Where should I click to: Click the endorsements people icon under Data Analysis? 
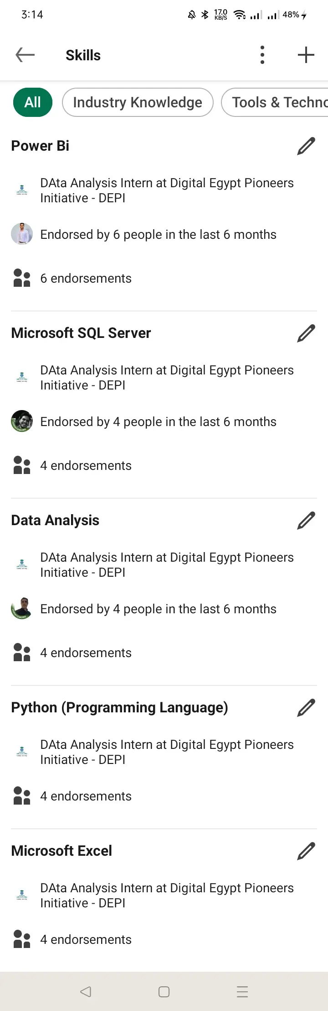tap(21, 652)
